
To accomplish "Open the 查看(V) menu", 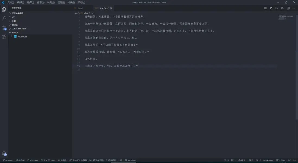I will click(x=41, y=2).
